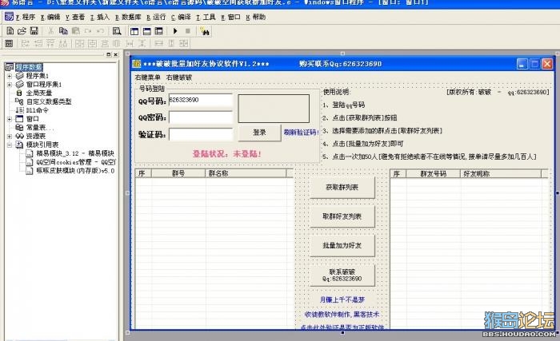Expand the 窗口程序集1 tree node

[10, 85]
